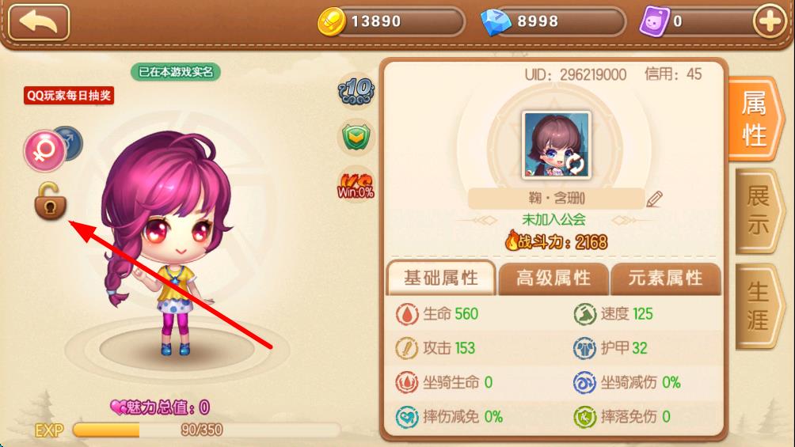Open the VS Win:0% record icon

tap(356, 184)
